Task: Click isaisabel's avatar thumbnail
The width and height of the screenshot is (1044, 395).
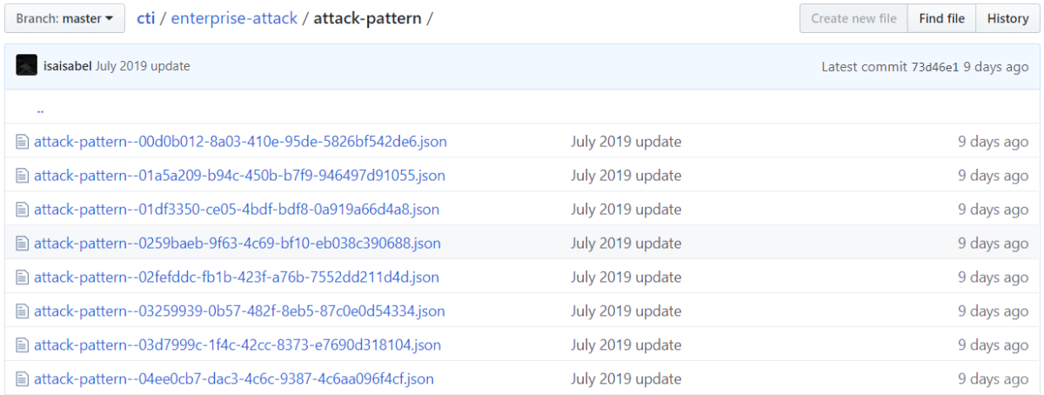Action: pyautogui.click(x=27, y=65)
